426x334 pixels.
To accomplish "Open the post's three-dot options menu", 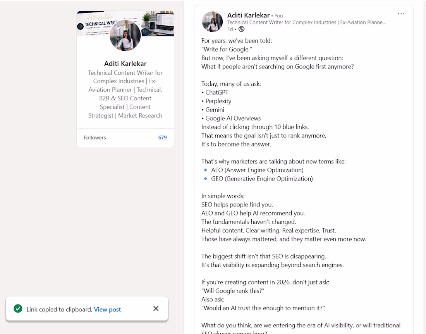I will [x=401, y=14].
